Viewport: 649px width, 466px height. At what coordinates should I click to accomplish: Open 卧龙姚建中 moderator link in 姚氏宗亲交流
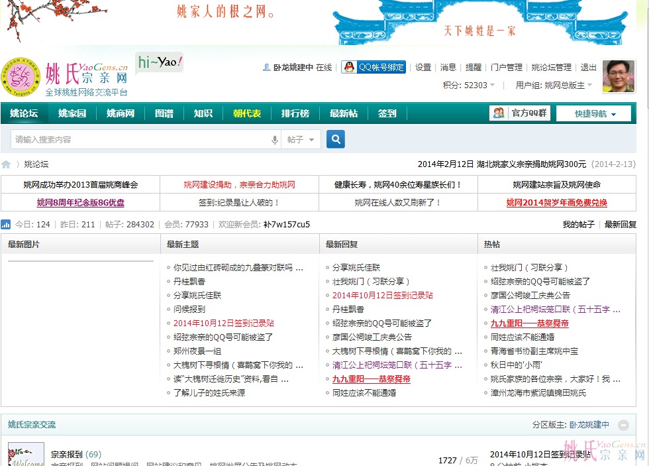point(589,425)
